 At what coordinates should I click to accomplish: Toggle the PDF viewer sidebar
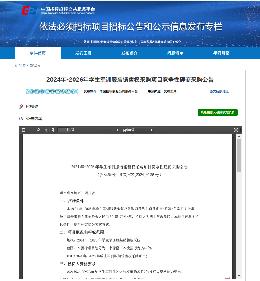point(23,130)
